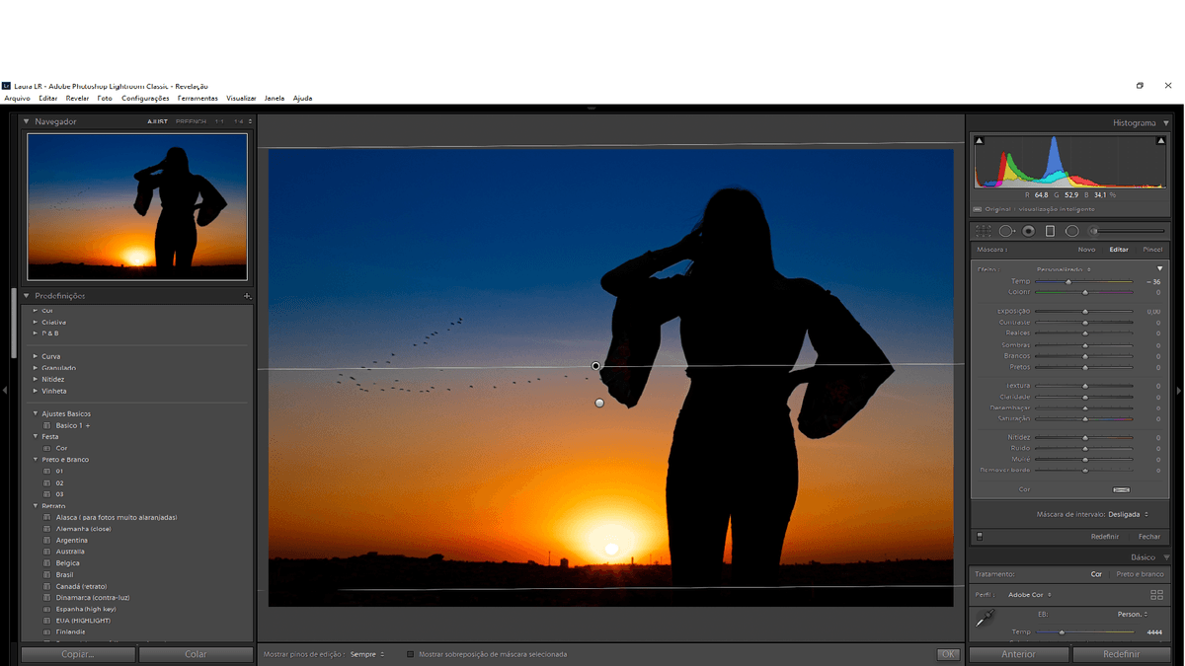Viewport: 1185px width, 666px height.
Task: Toggle the Original smart preview indicator
Action: [x=978, y=209]
